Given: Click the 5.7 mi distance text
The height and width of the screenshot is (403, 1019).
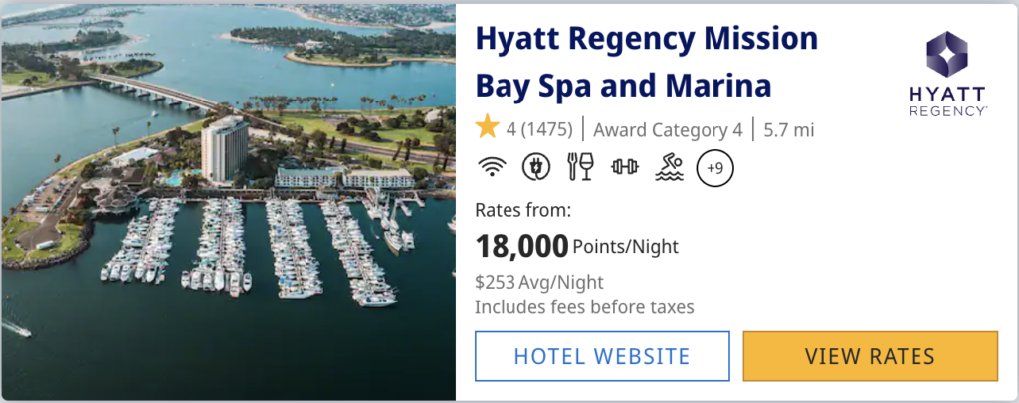Looking at the screenshot, I should [789, 129].
